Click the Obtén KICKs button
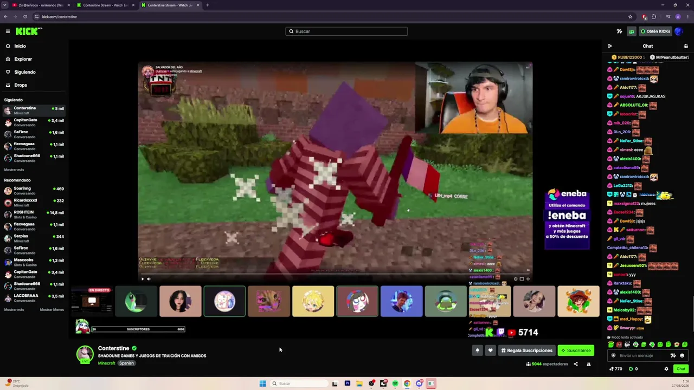This screenshot has width=694, height=390. tap(656, 31)
